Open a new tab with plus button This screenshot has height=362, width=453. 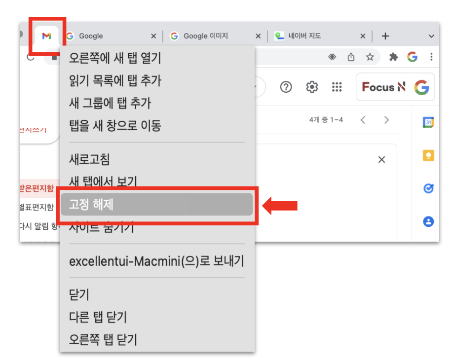click(385, 36)
